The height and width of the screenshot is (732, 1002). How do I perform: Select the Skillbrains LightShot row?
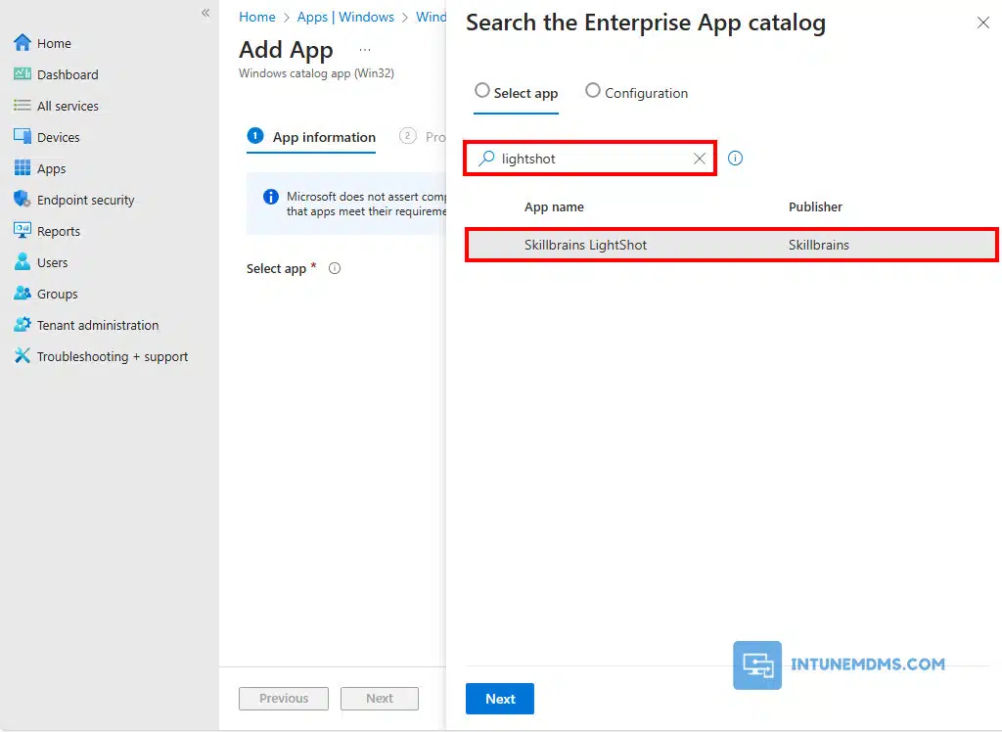[x=731, y=245]
